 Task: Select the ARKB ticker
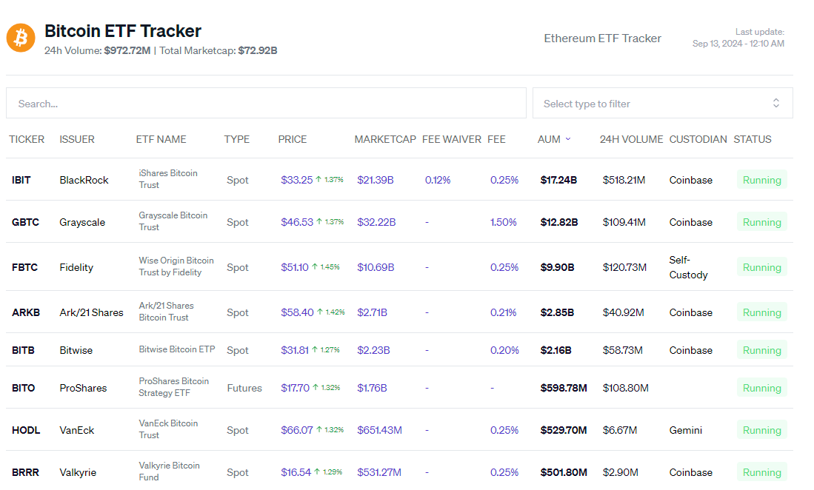[26, 312]
